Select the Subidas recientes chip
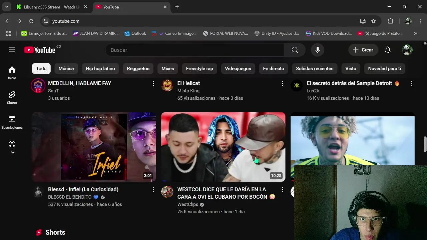Screen dimensions: 427x240 (x=315, y=68)
